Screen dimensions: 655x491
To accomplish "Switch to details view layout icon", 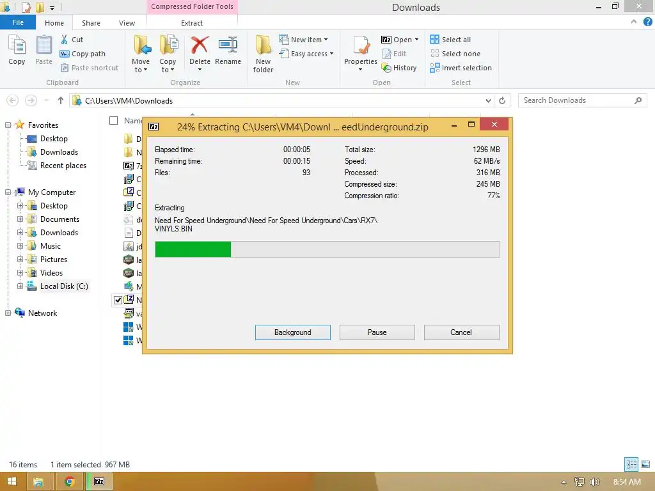I will click(x=631, y=464).
